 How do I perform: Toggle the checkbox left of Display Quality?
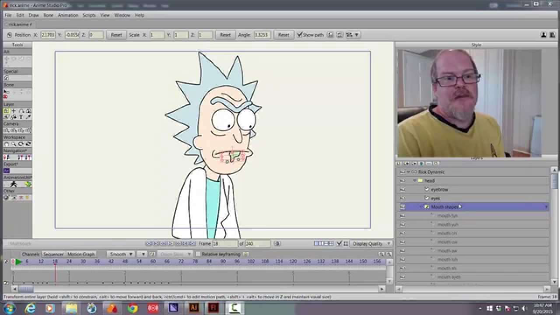point(339,244)
